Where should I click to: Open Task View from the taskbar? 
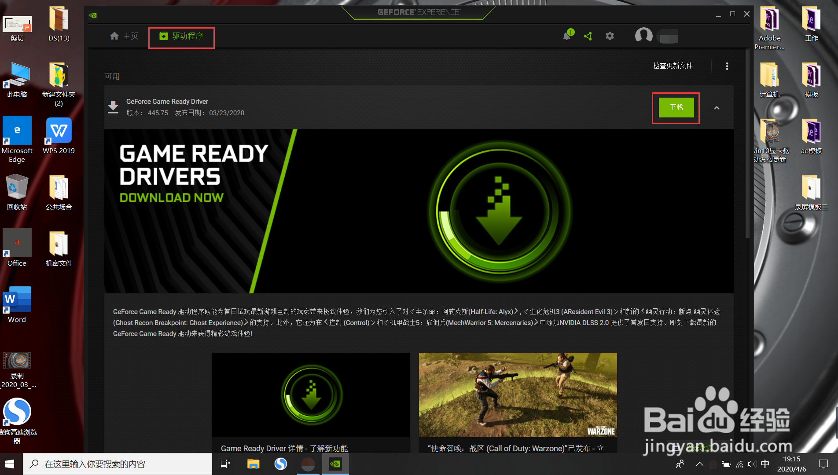point(225,464)
